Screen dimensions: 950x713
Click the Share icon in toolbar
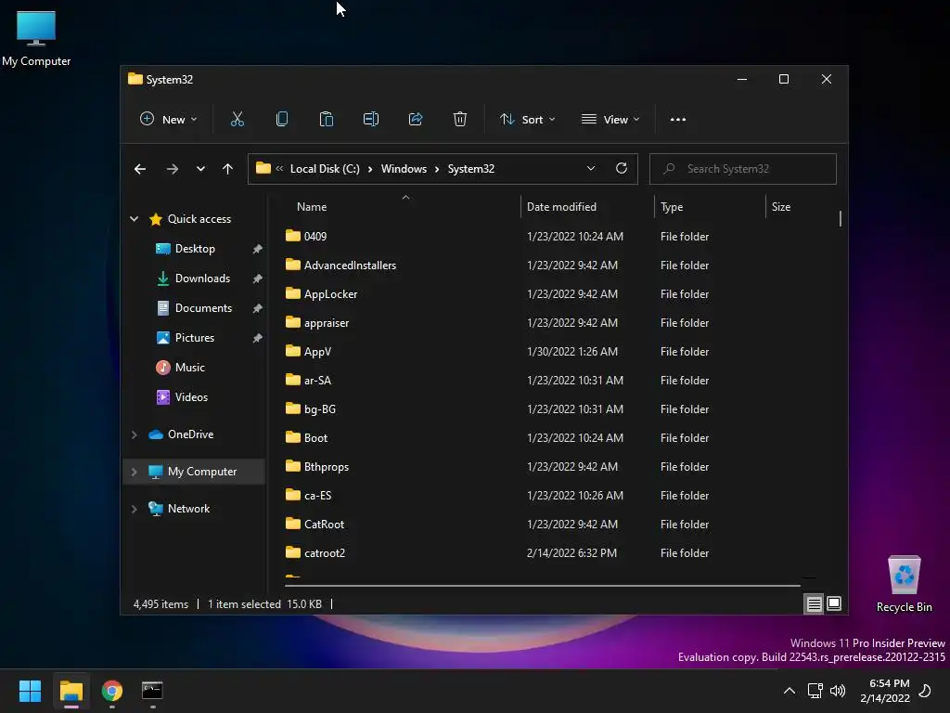click(416, 120)
